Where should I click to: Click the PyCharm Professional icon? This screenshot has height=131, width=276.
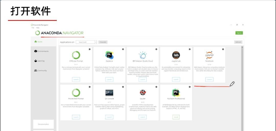[176, 93]
